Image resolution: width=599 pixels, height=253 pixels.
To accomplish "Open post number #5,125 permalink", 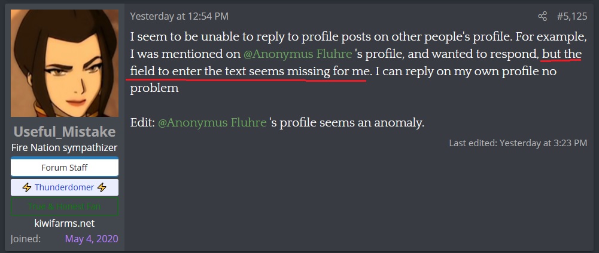I will (572, 16).
